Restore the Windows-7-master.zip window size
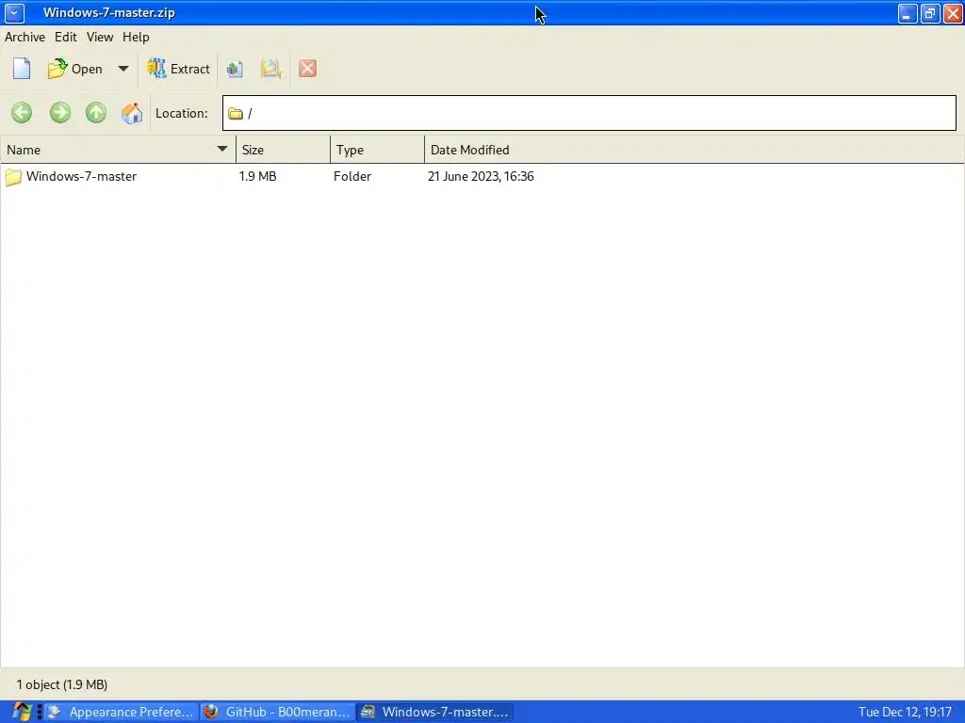 pos(930,13)
